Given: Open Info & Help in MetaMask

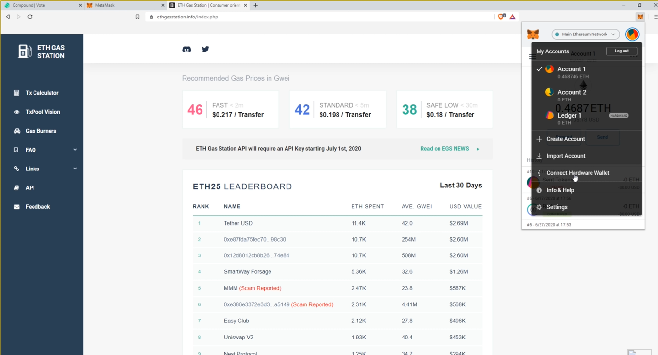Looking at the screenshot, I should (x=587, y=190).
